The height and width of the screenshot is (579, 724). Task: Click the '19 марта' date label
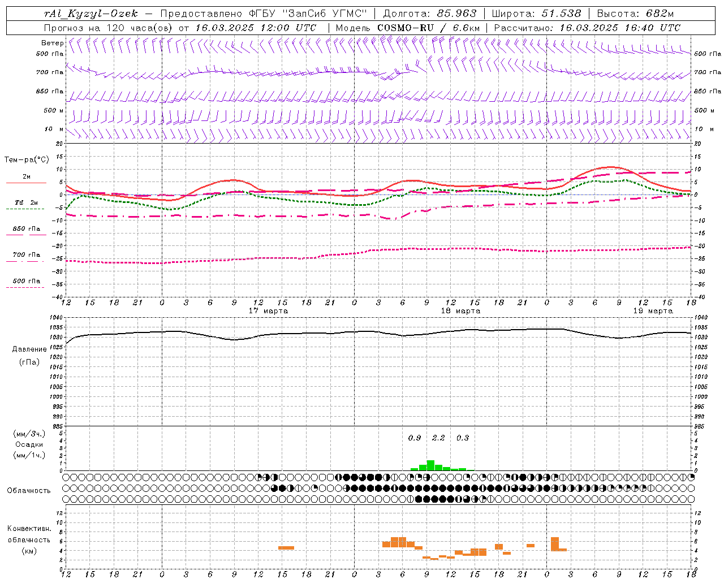(x=653, y=311)
